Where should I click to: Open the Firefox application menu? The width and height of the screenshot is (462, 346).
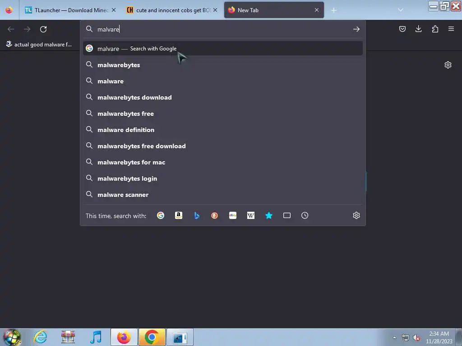point(451,29)
